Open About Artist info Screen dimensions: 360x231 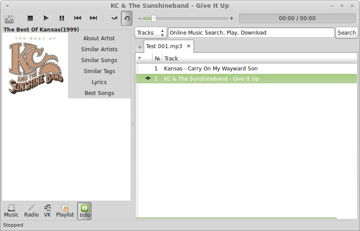click(99, 38)
